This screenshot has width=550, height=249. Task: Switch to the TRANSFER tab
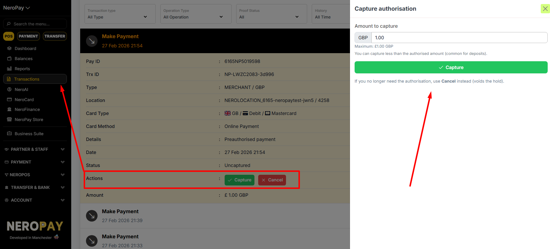point(55,36)
